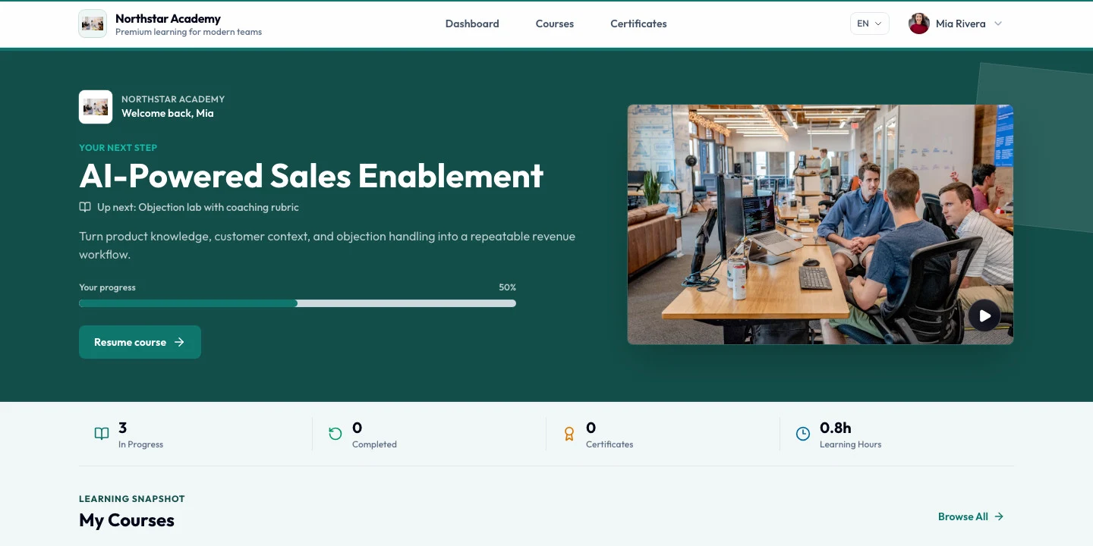
Task: Click the Northstar Academy header title
Action: [168, 18]
